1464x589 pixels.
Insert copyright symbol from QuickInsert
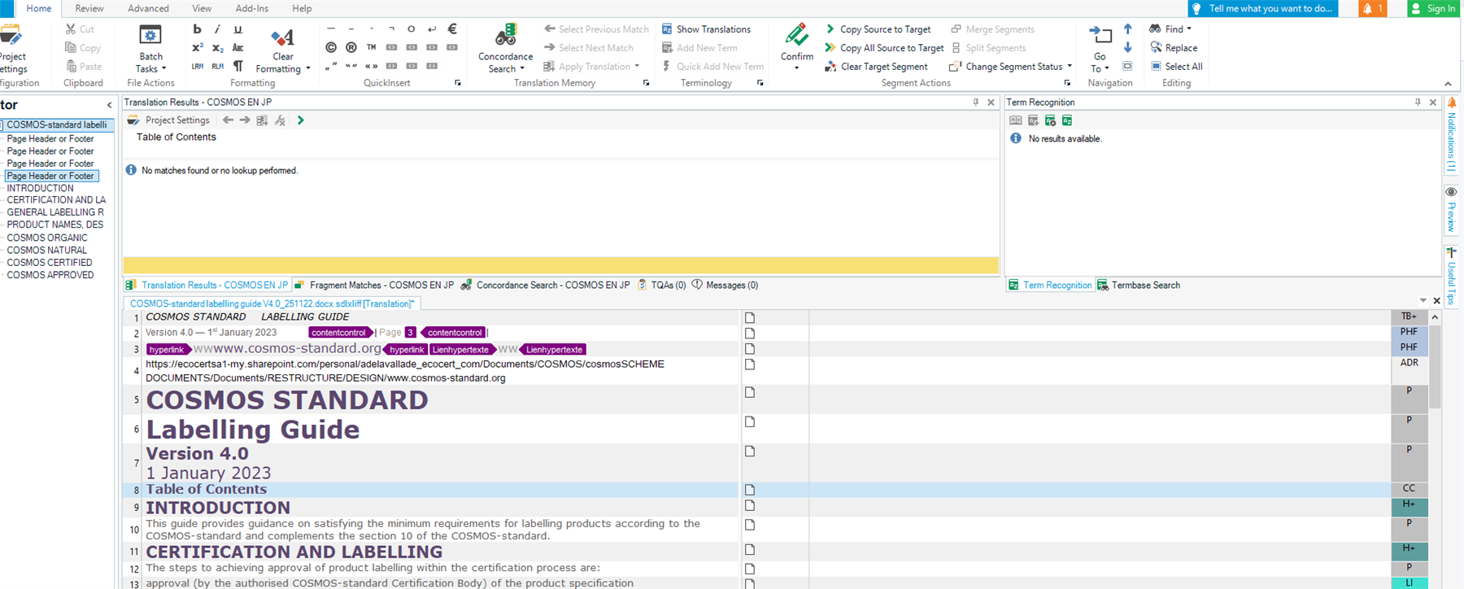[331, 48]
